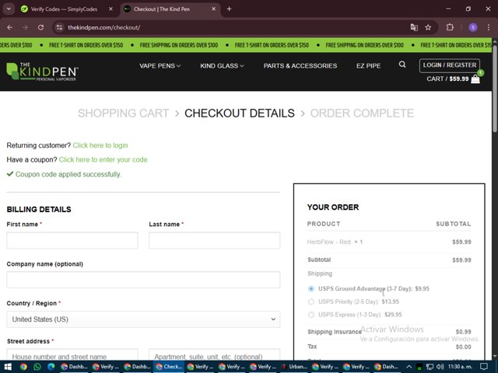498x373 pixels.
Task: Open the Country / Region dropdown
Action: coord(143,319)
